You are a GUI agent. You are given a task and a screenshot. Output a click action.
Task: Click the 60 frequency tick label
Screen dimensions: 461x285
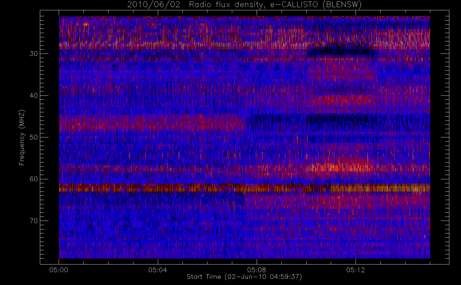click(x=34, y=179)
